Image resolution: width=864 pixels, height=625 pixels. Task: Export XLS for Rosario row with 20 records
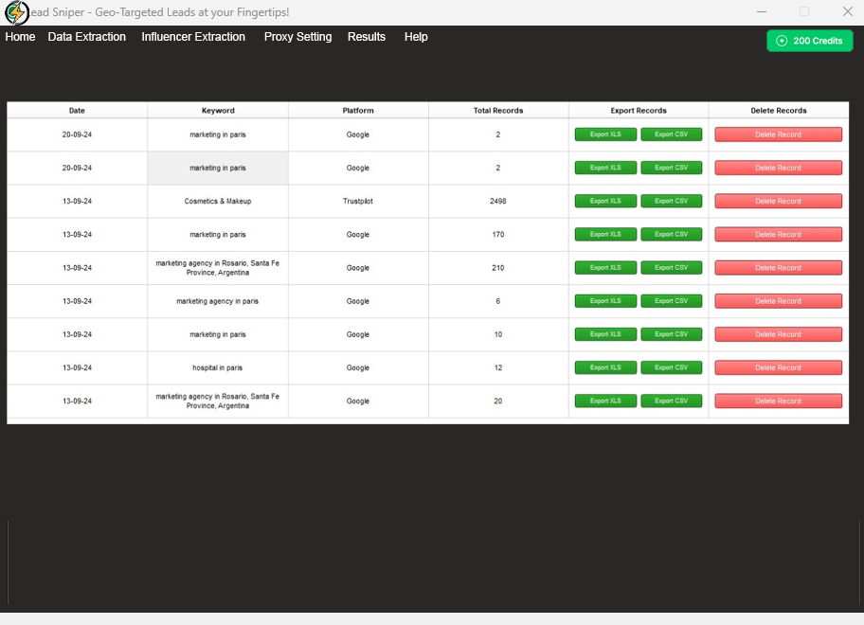click(605, 401)
